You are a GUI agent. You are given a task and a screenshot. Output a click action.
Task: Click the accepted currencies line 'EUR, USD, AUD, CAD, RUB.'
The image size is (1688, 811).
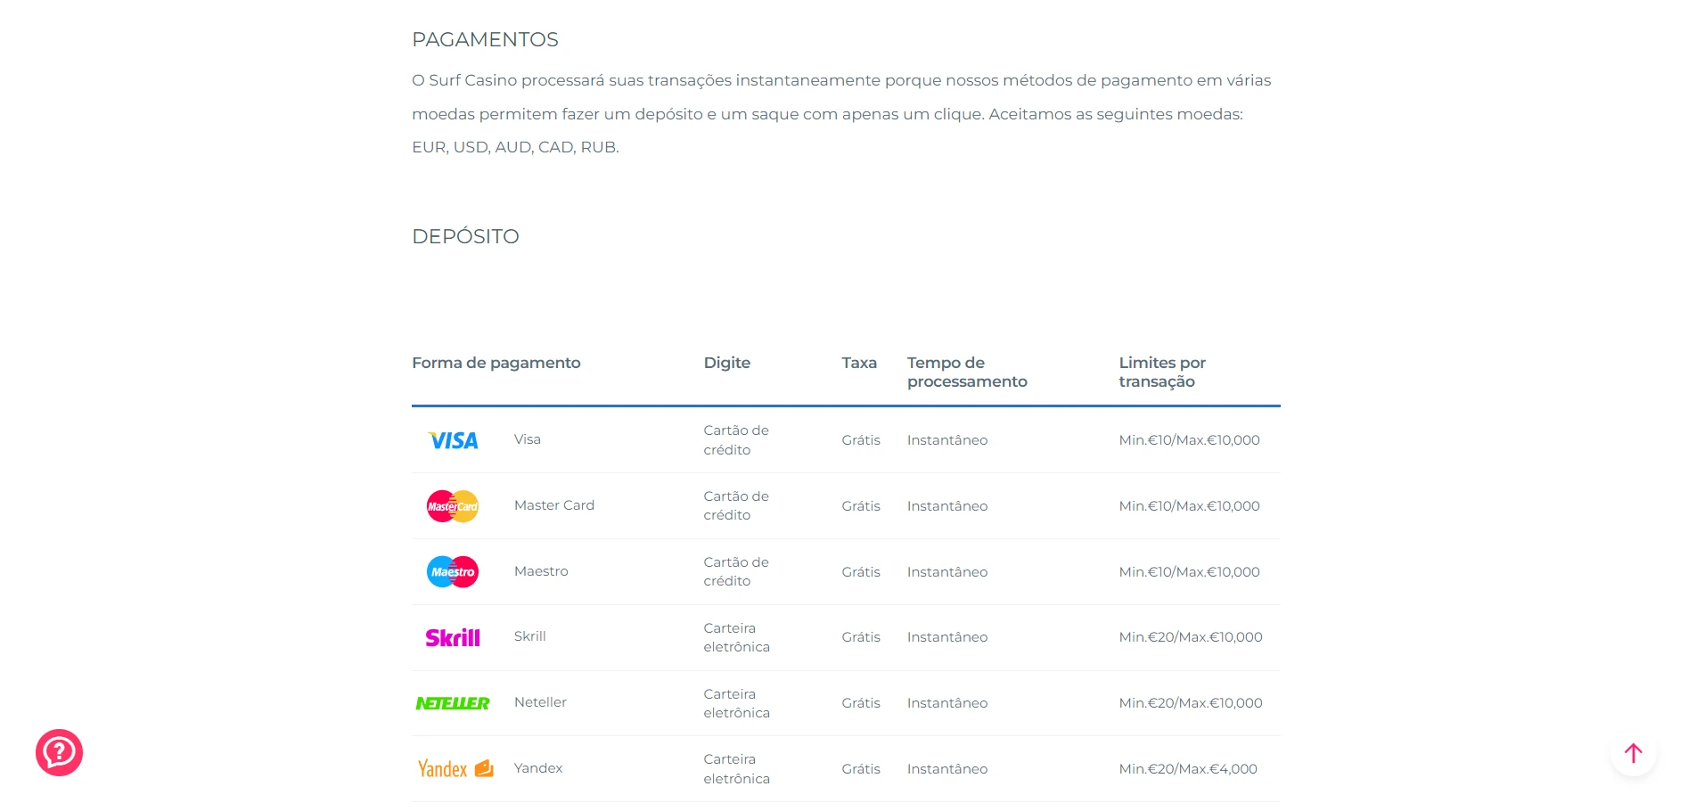click(515, 147)
